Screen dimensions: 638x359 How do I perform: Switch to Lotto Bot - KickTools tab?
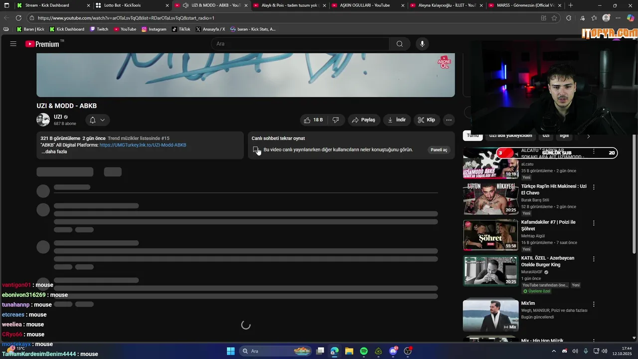(133, 5)
